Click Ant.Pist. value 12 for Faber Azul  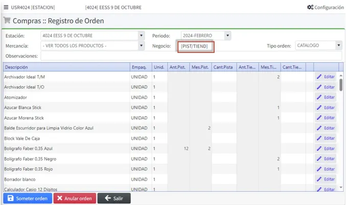(186, 148)
